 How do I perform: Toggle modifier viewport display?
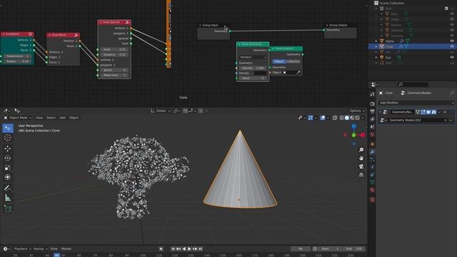[x=428, y=112]
